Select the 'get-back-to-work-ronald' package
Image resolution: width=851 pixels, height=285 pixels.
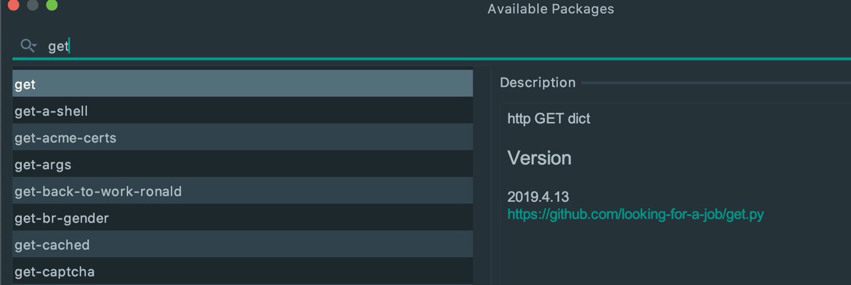(x=243, y=192)
